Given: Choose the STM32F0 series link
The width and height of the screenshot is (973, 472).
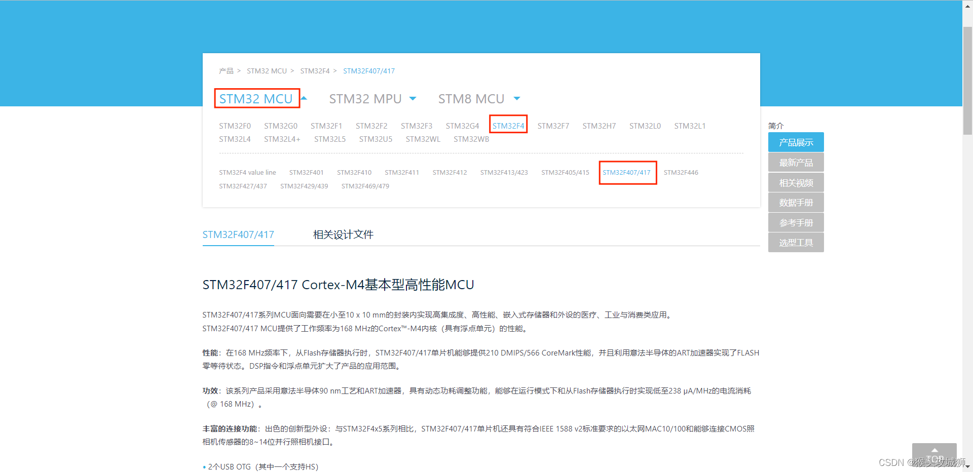Looking at the screenshot, I should point(235,126).
